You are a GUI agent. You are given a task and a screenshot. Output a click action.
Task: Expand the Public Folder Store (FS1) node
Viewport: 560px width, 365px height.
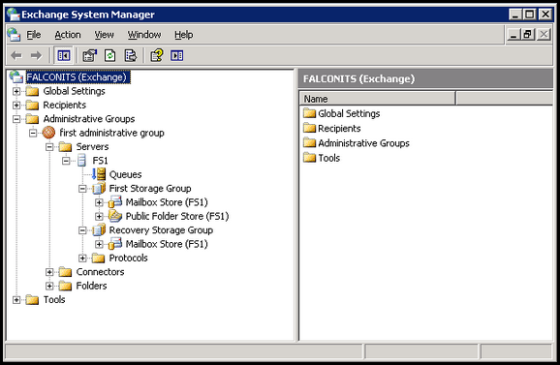99,217
